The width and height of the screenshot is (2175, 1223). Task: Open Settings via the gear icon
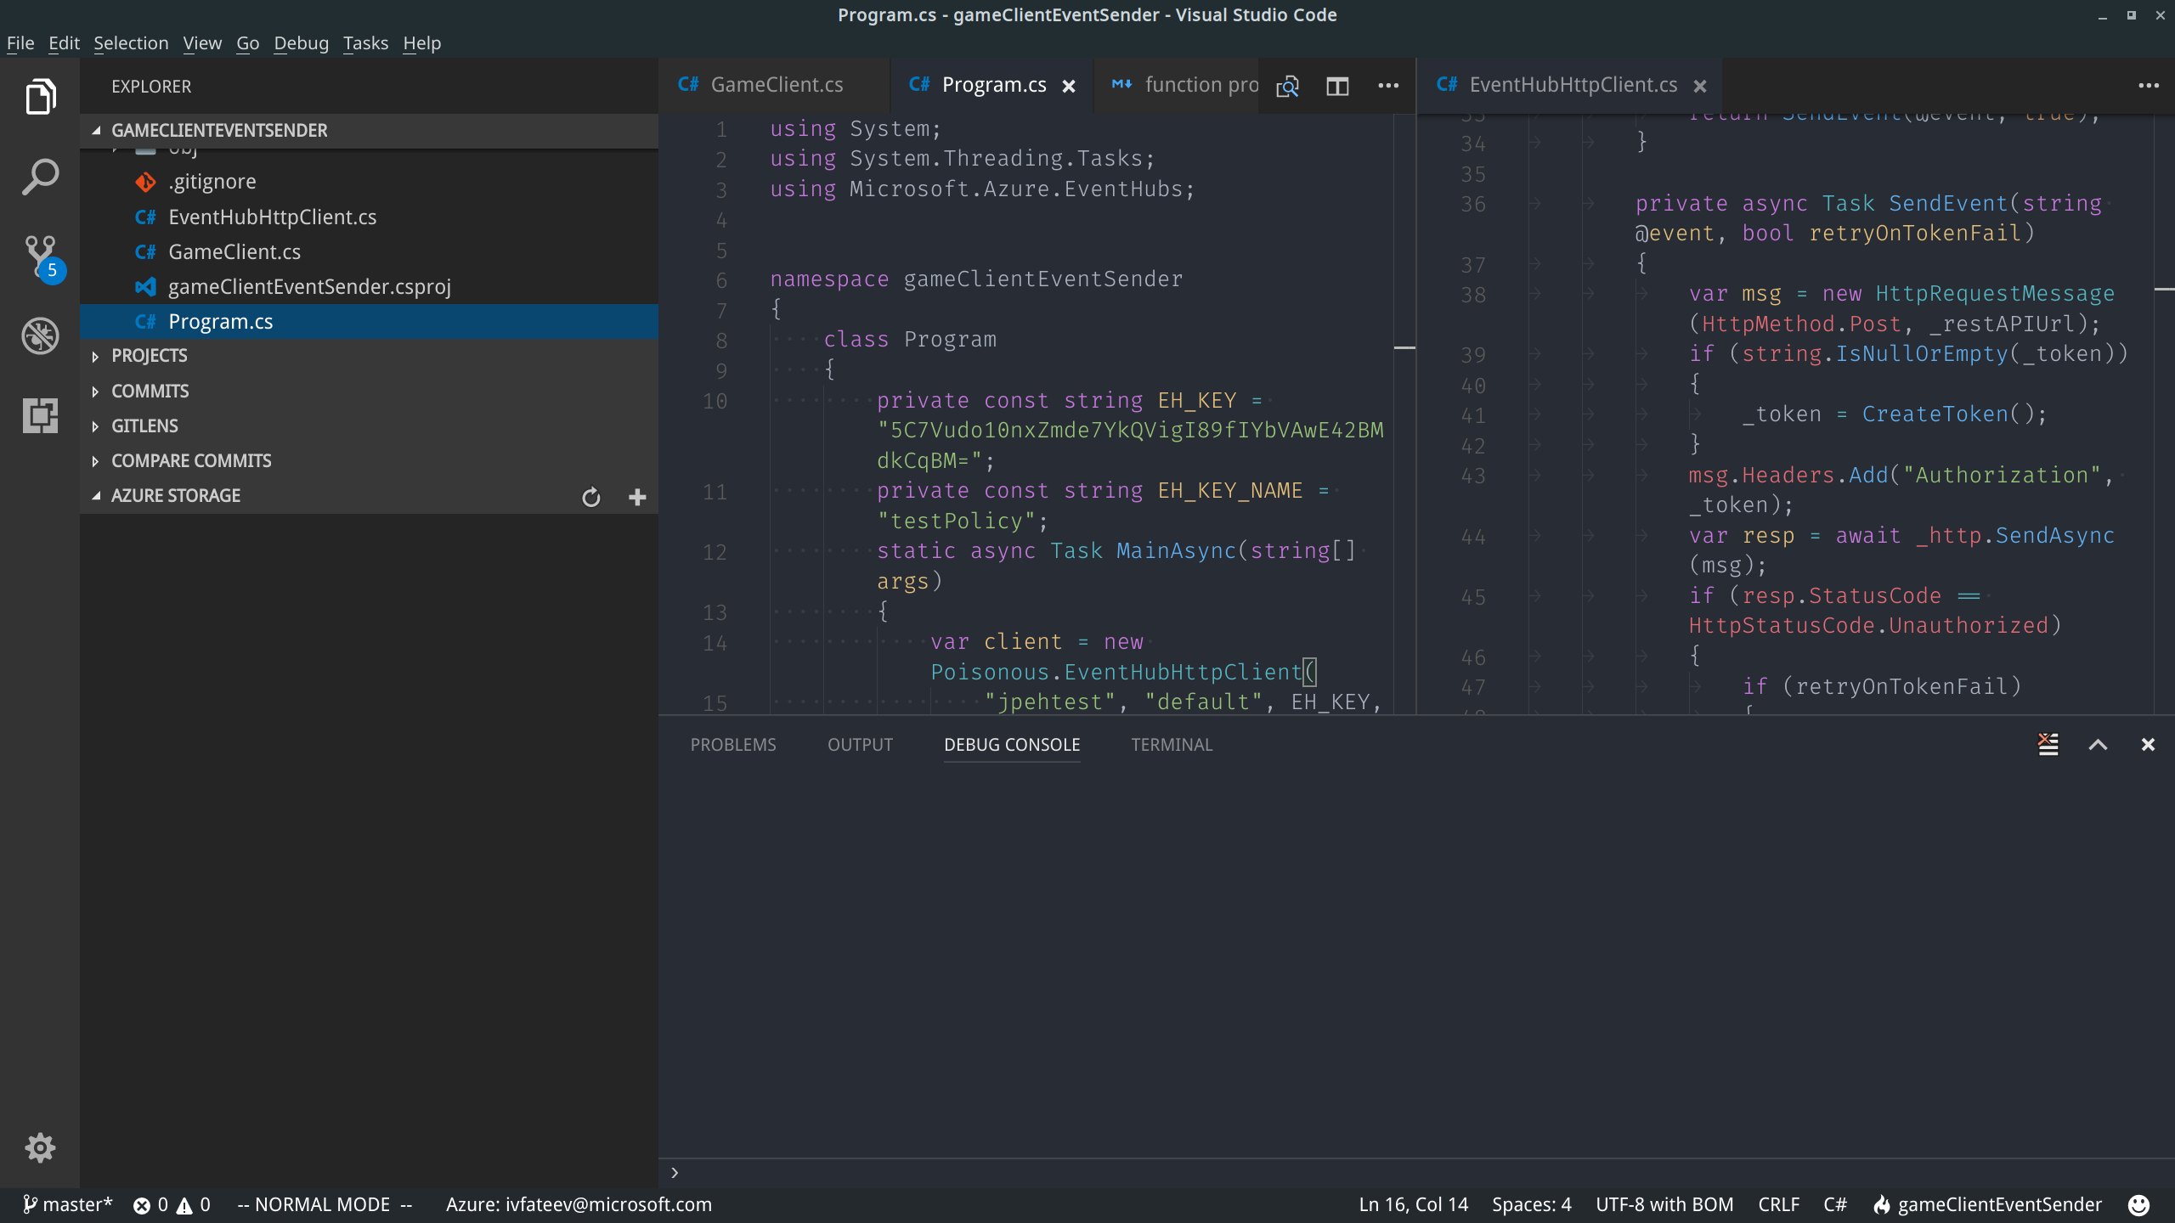pos(40,1147)
